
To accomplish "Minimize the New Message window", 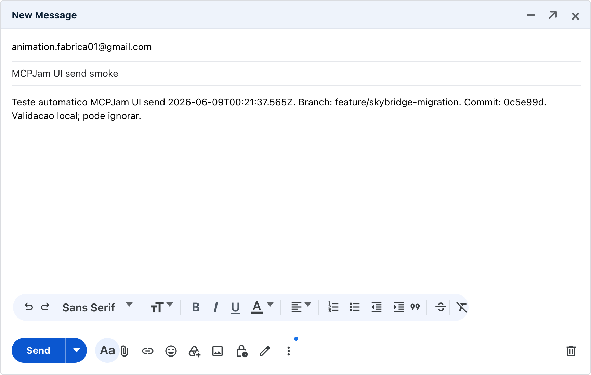I will click(531, 15).
